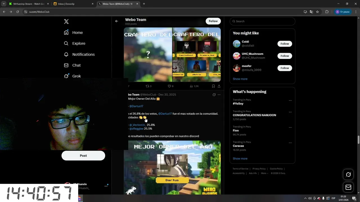Open account menu dots next to MrHuevin
This screenshot has height=202, width=360.
106,186
